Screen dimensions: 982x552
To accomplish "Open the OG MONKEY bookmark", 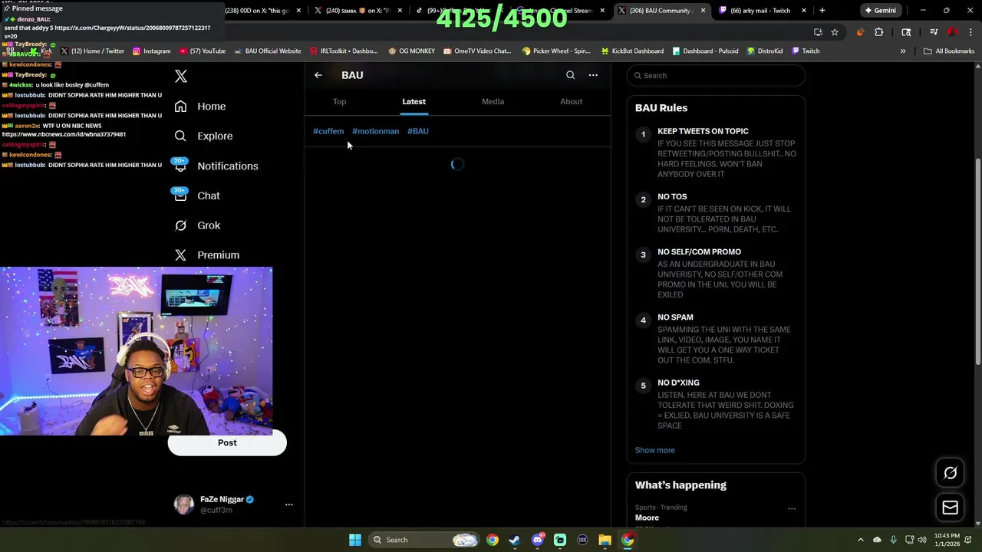I will pyautogui.click(x=411, y=51).
